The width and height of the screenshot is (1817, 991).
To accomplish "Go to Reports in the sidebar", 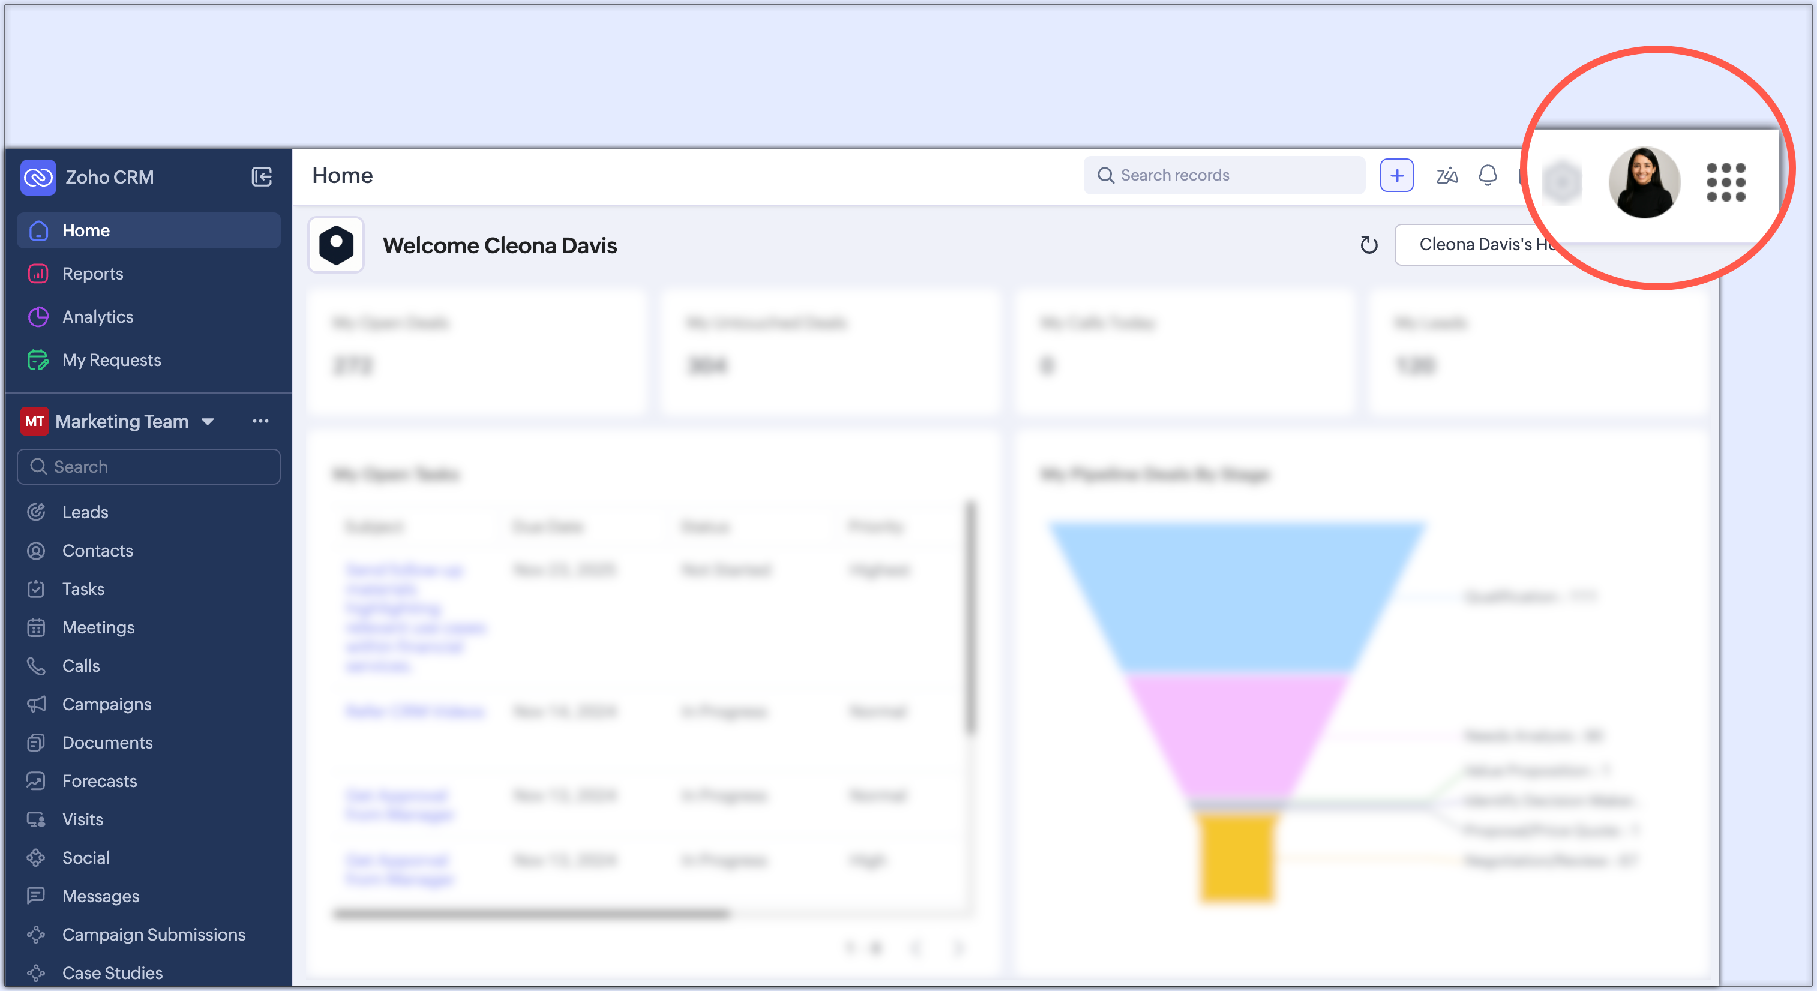I will point(92,274).
